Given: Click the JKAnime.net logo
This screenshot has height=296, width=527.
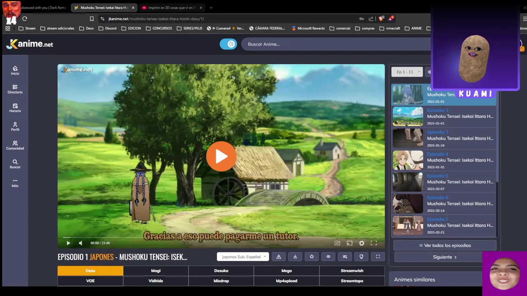Looking at the screenshot, I should (x=30, y=44).
